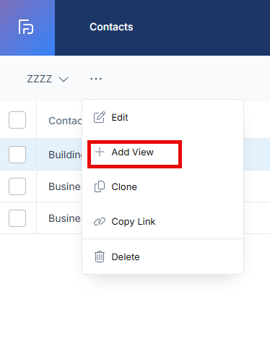The height and width of the screenshot is (357, 270).
Task: Choose Edit from the context menu
Action: (x=162, y=118)
